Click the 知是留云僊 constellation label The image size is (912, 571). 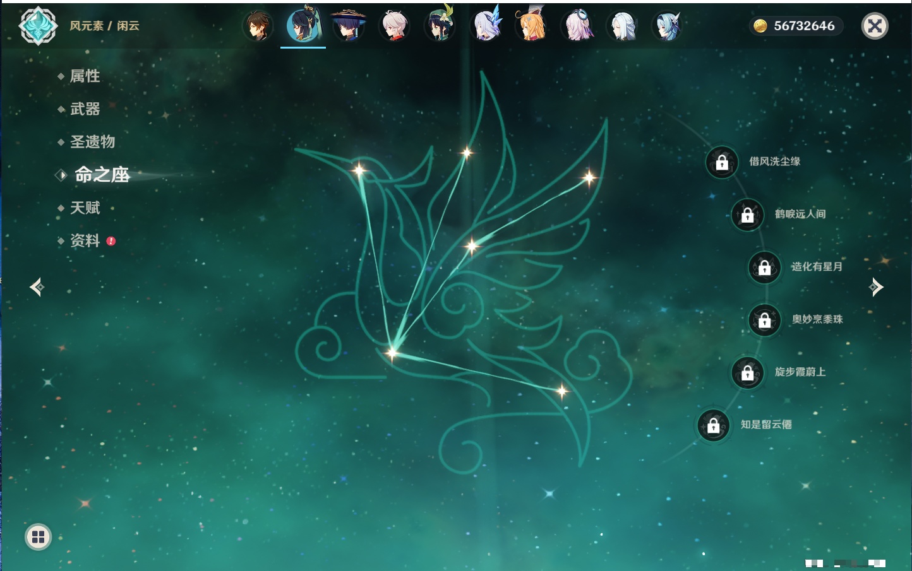(x=766, y=425)
